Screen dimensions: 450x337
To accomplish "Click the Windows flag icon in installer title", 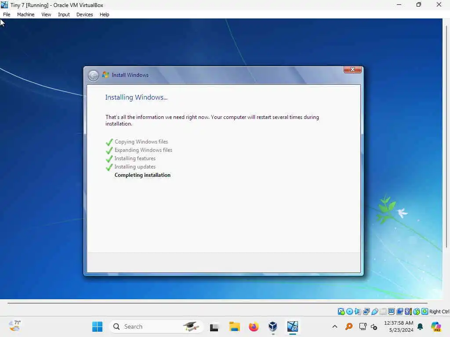I will point(105,75).
